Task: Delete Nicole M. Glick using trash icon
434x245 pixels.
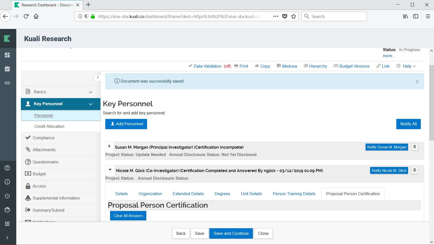Action: point(414,170)
